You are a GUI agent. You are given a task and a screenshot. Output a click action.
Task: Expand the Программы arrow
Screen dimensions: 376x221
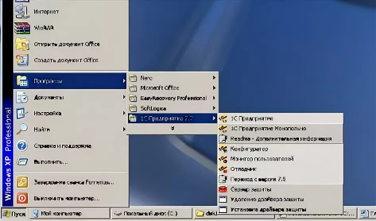point(124,81)
